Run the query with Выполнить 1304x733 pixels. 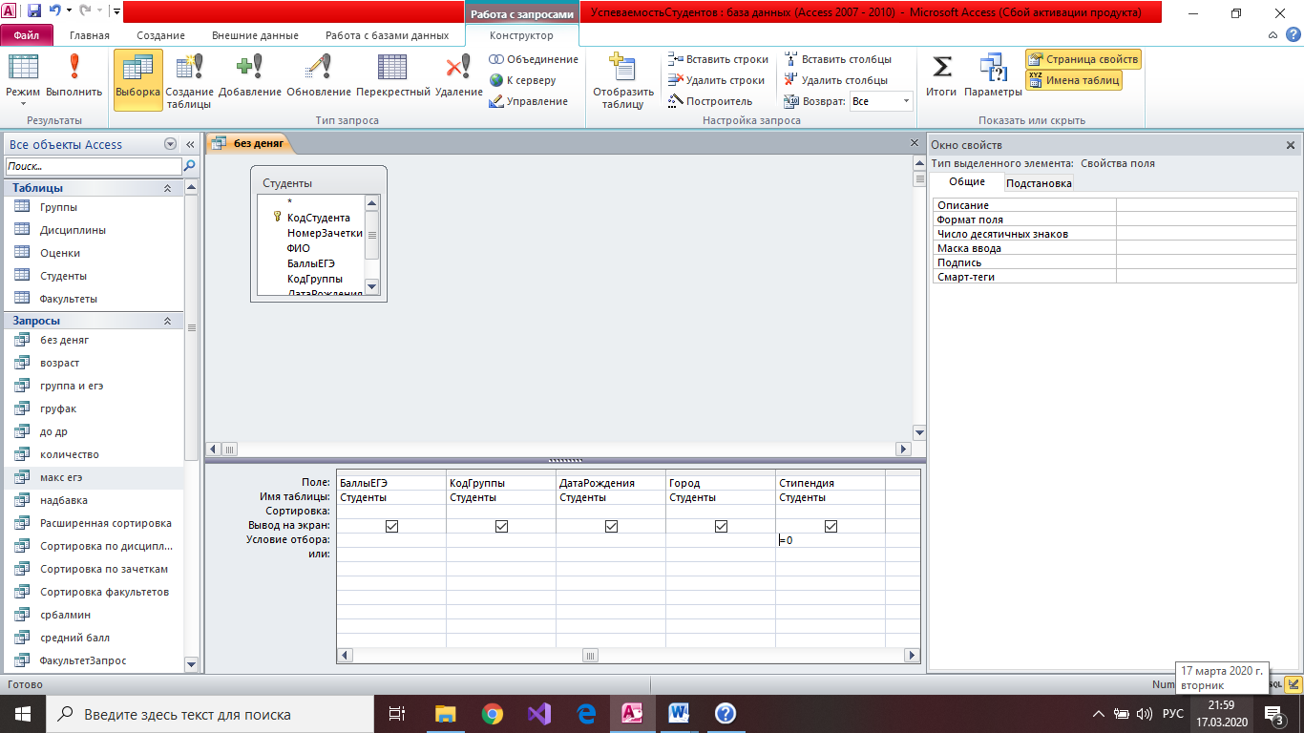(74, 76)
